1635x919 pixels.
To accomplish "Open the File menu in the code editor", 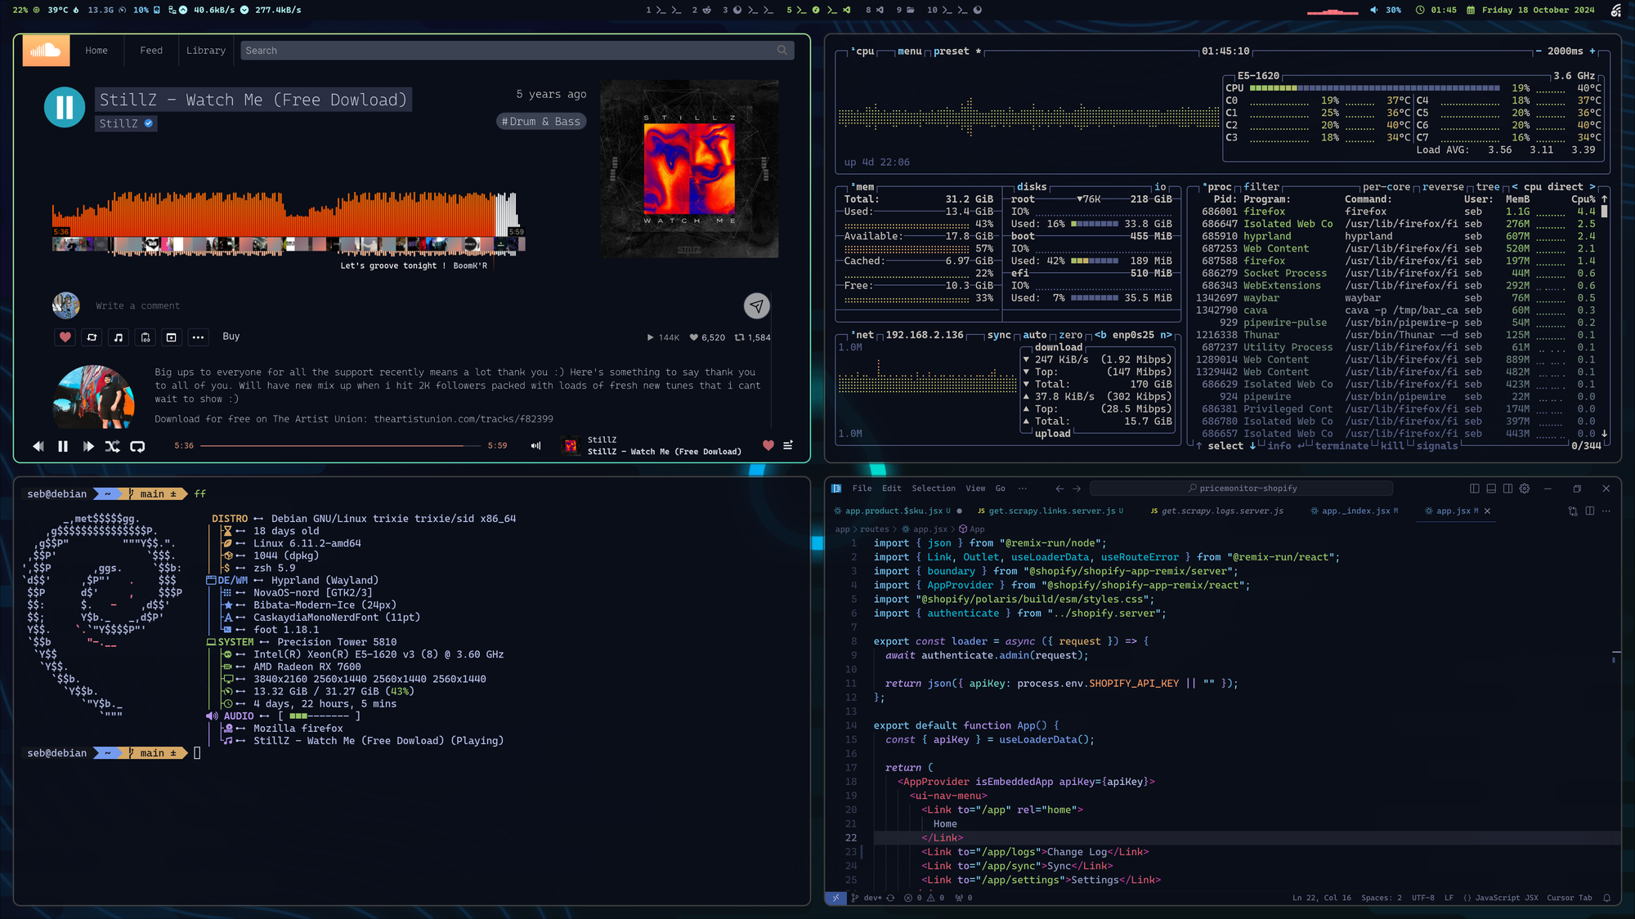I will [862, 488].
